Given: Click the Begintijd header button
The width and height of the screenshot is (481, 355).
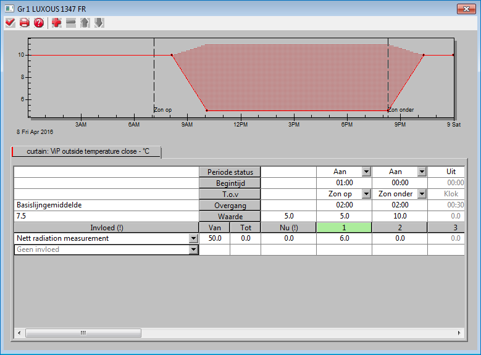Looking at the screenshot, I should click(230, 183).
